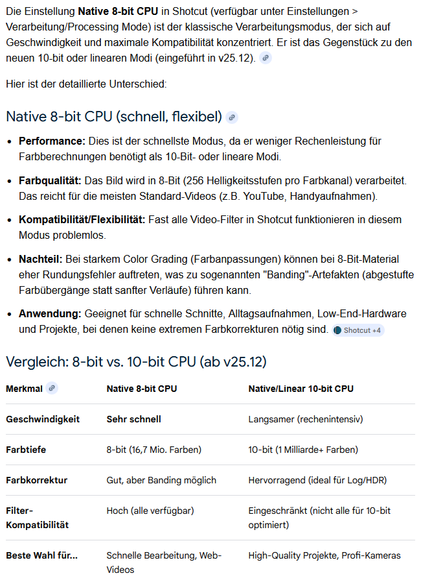Click the 'Filter-Kompatibilität' row label
421x580 pixels.
pos(37,517)
